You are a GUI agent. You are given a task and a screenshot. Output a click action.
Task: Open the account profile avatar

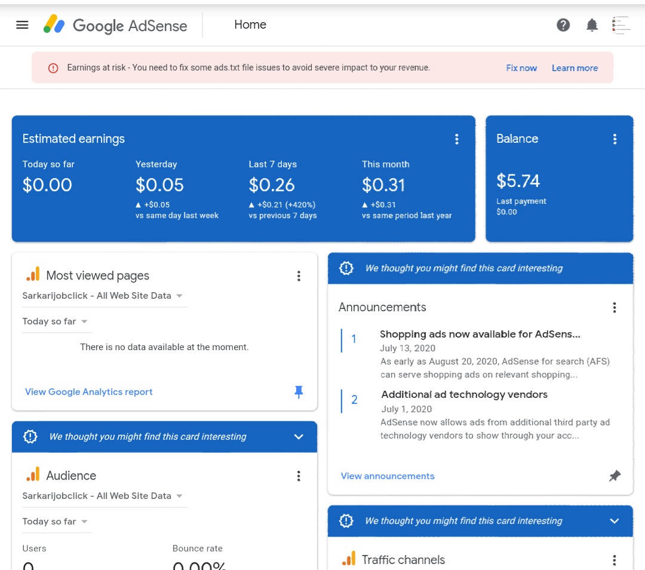[621, 25]
